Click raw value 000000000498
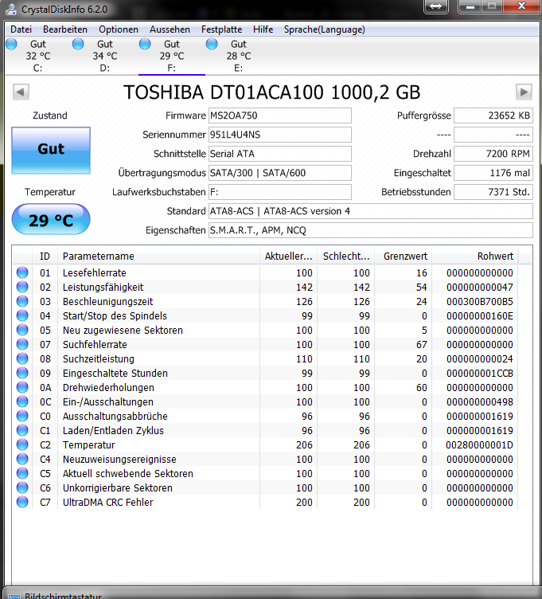This screenshot has width=542, height=599. [x=480, y=401]
